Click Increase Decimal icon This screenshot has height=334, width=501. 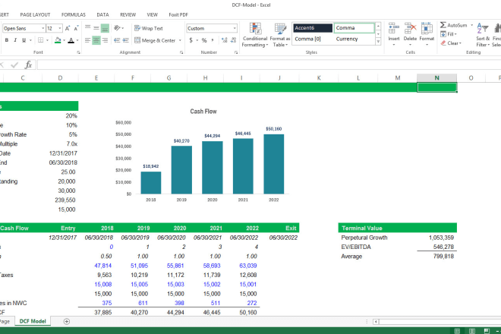224,40
